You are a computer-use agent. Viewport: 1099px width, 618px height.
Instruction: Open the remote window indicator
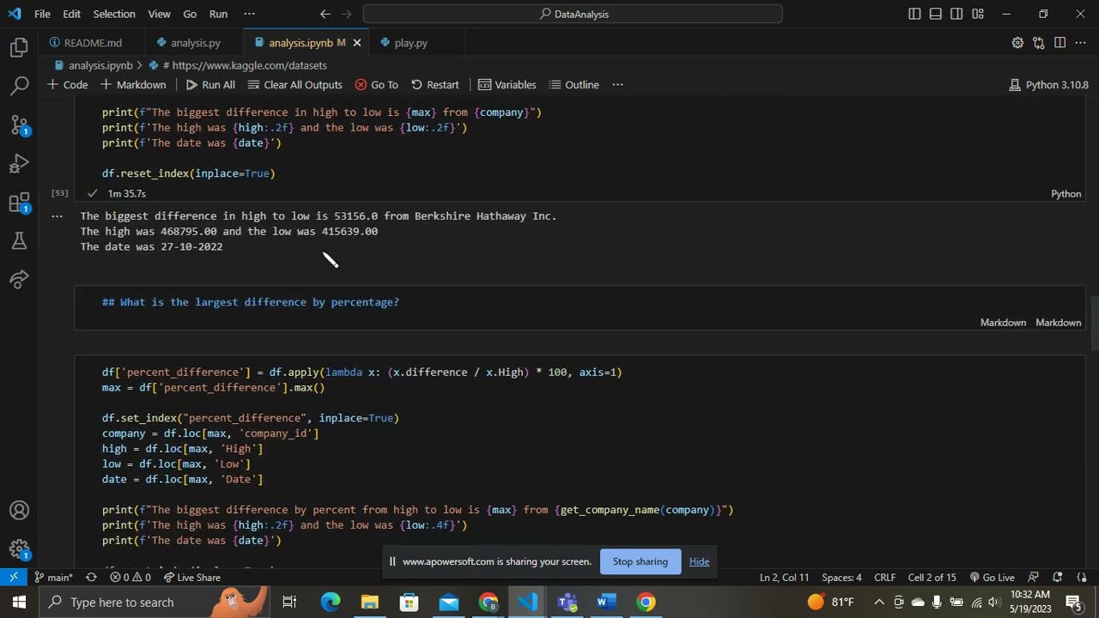(14, 578)
